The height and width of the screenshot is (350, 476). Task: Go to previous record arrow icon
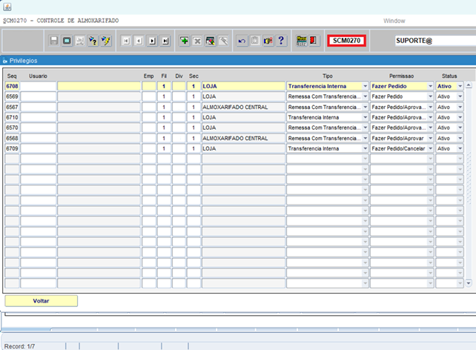(x=139, y=41)
